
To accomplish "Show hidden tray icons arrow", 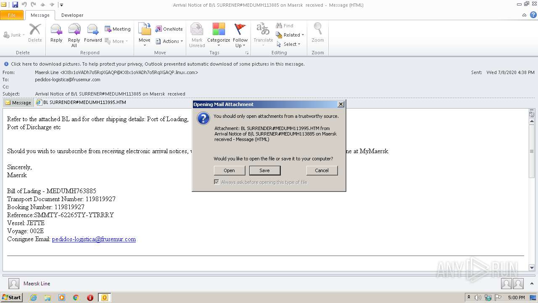I will [469, 298].
